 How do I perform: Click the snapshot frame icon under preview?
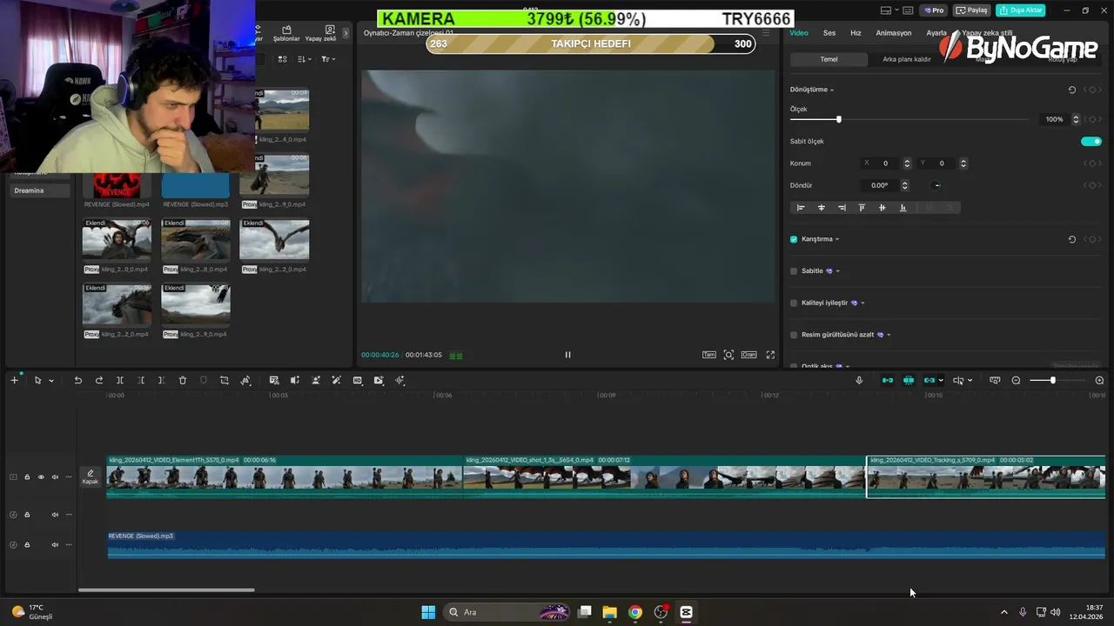[x=728, y=355]
